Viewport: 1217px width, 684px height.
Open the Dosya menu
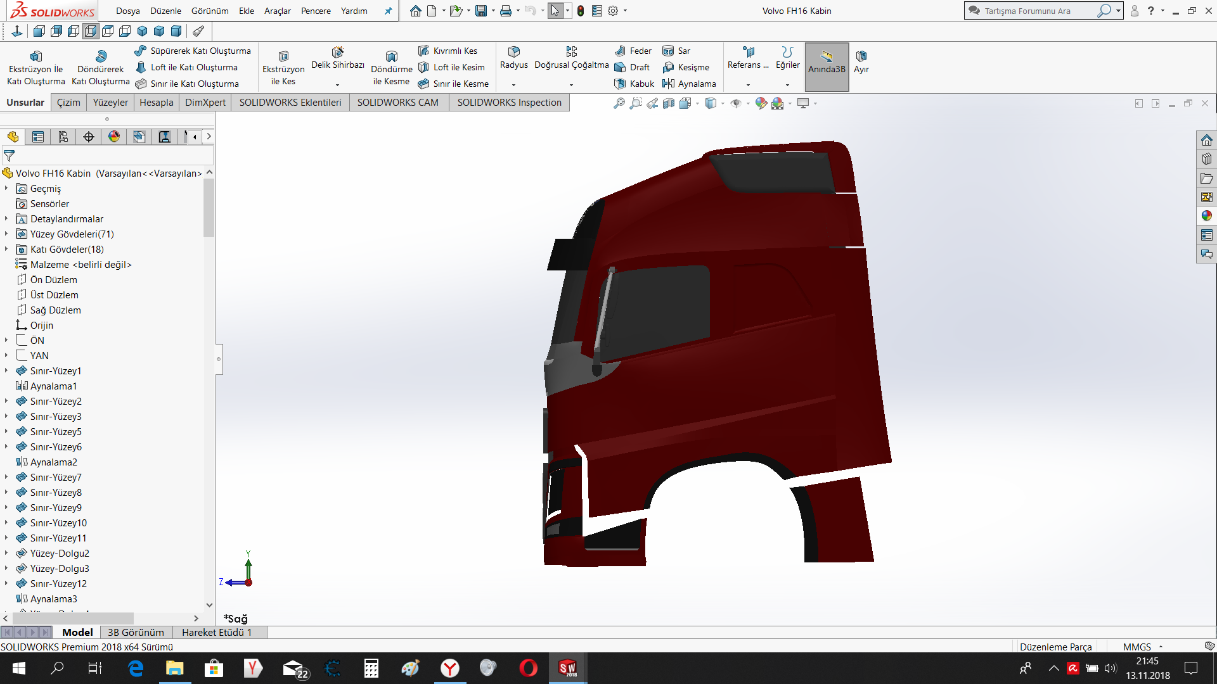(x=127, y=11)
